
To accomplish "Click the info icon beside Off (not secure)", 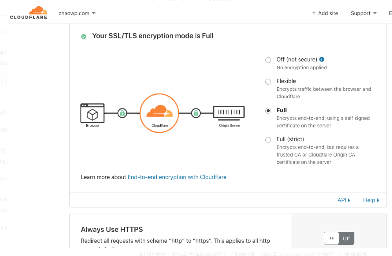I will point(322,59).
